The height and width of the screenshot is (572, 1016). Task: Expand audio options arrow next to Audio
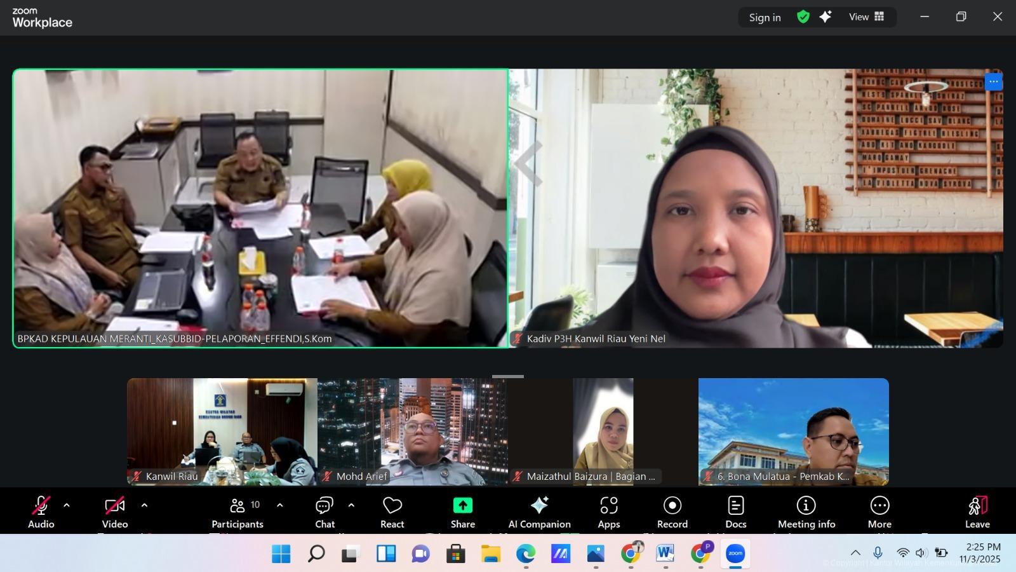pos(67,505)
